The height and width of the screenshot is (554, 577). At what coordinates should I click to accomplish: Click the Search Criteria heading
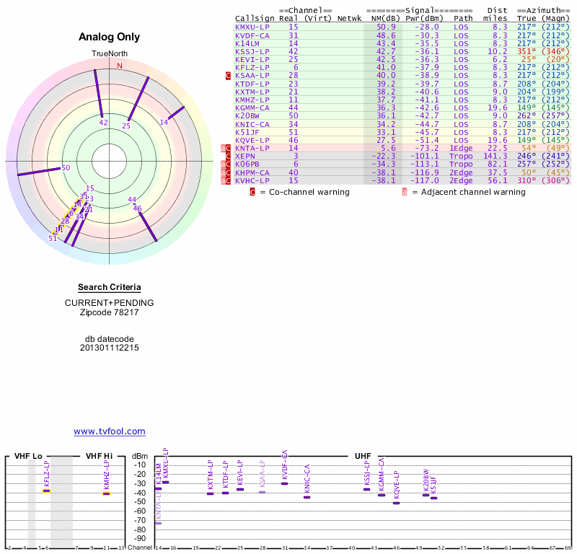coord(109,287)
